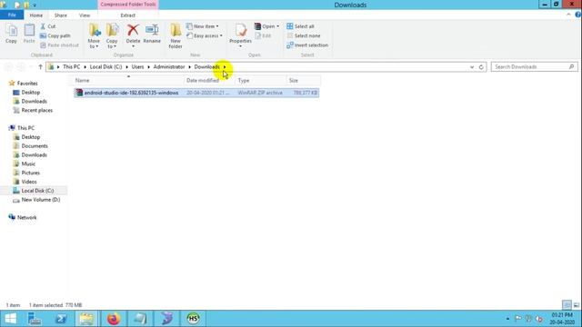The height and width of the screenshot is (327, 582).
Task: Collapse the ribbon with the caret icon
Action: [568, 15]
